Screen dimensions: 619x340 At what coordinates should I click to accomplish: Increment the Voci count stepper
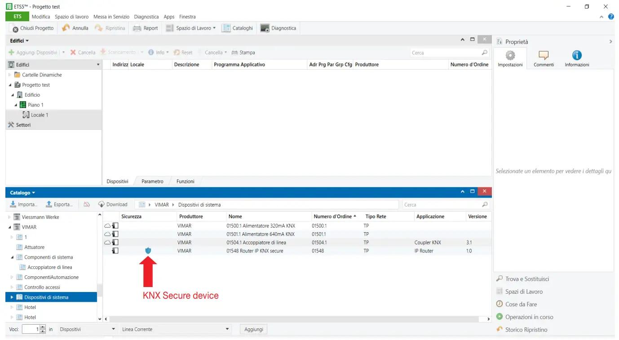(43, 327)
